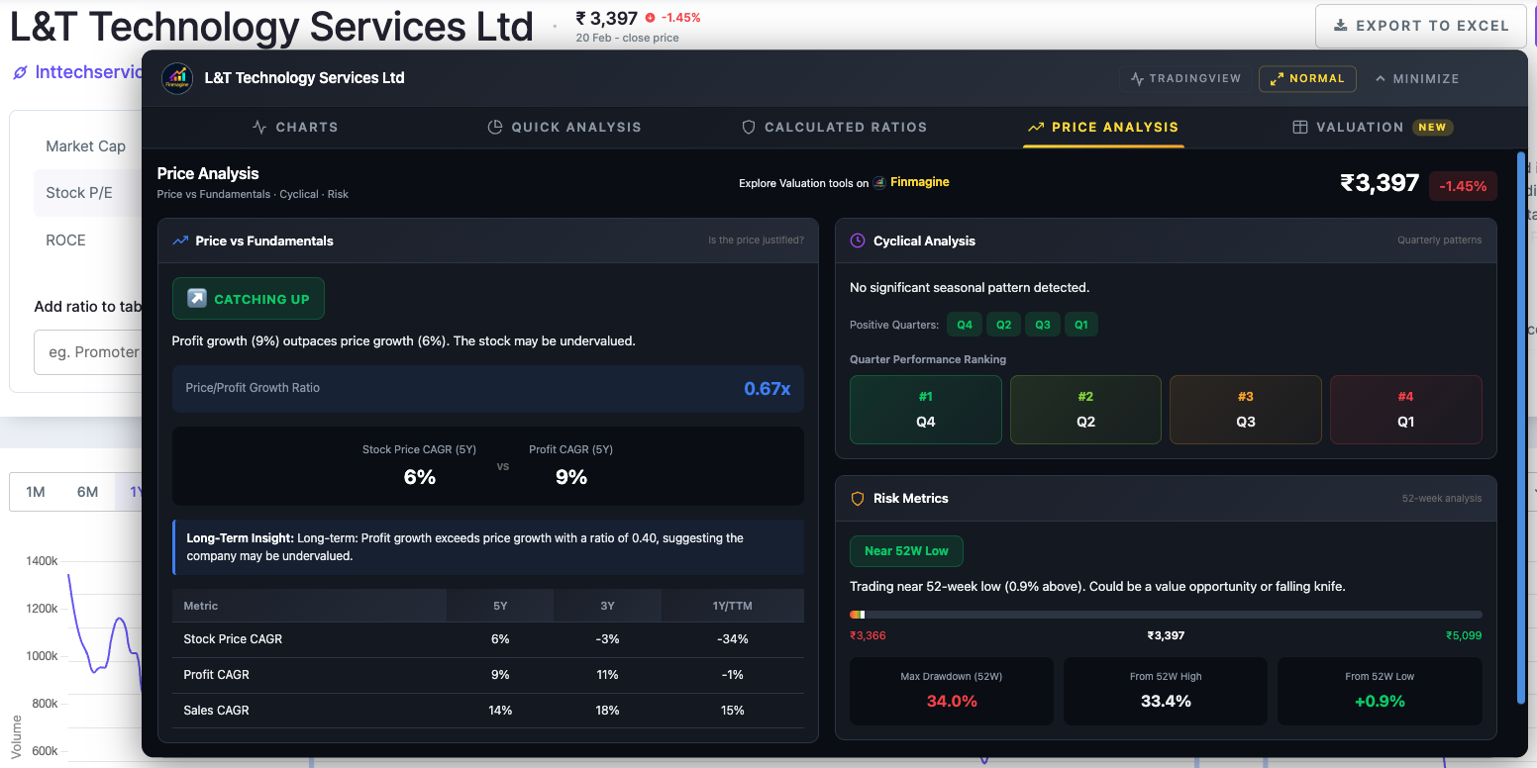Collapse the overlay using the MINIMIZE chevron
The image size is (1537, 768).
pos(1416,78)
